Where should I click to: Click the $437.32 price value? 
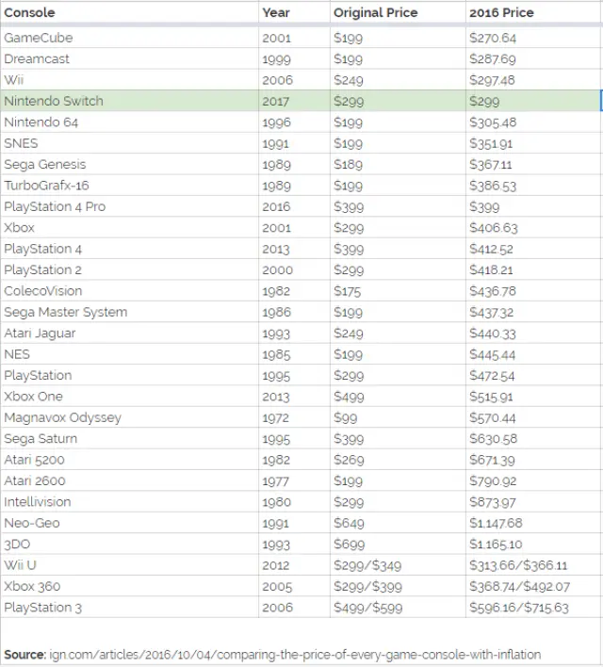point(492,312)
